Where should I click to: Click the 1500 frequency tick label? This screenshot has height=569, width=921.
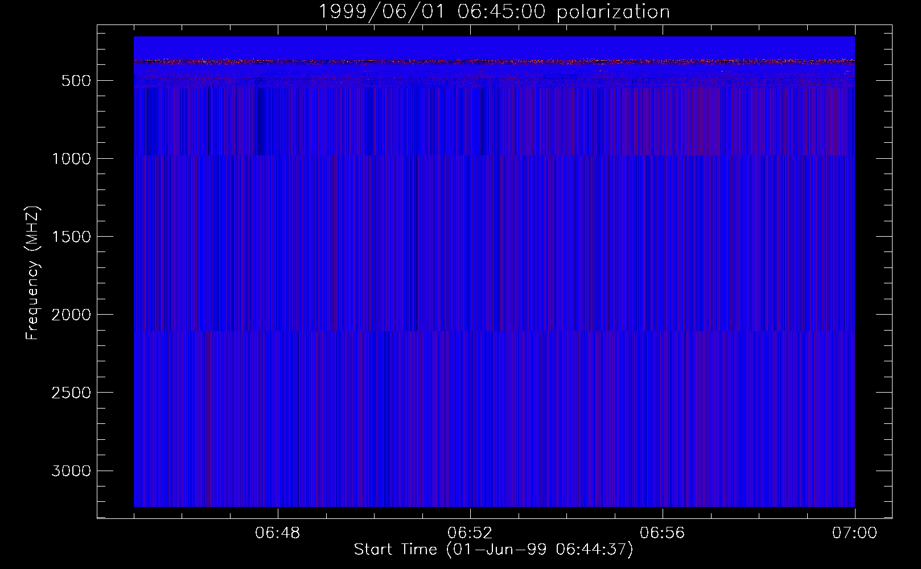click(x=71, y=237)
